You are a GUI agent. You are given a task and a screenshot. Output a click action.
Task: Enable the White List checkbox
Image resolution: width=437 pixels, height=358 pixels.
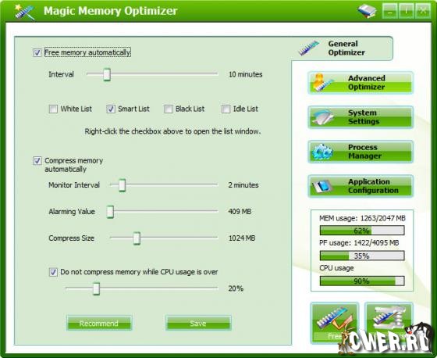[x=53, y=109]
